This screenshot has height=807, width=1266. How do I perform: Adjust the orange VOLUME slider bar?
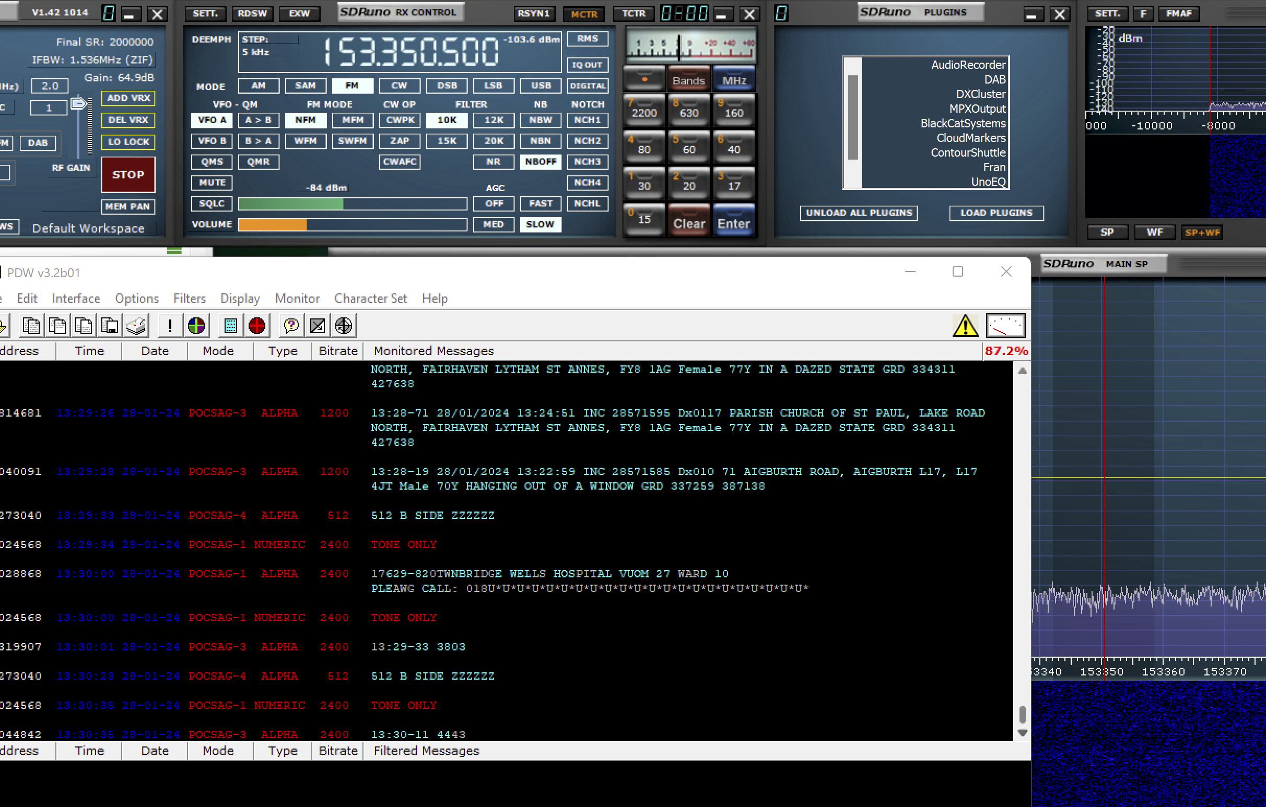tap(352, 224)
